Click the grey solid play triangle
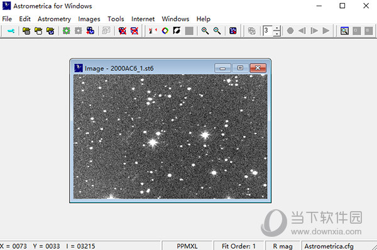The height and width of the screenshot is (250, 377). (326, 31)
